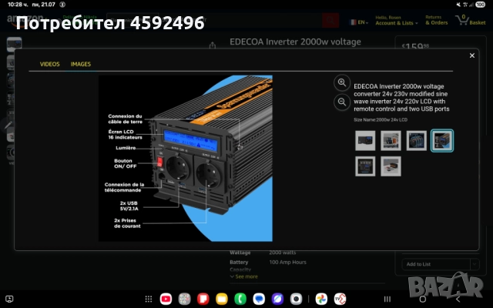Switch to the VIDEOS tab
Screen dimensions: 493x308
[x=49, y=64]
